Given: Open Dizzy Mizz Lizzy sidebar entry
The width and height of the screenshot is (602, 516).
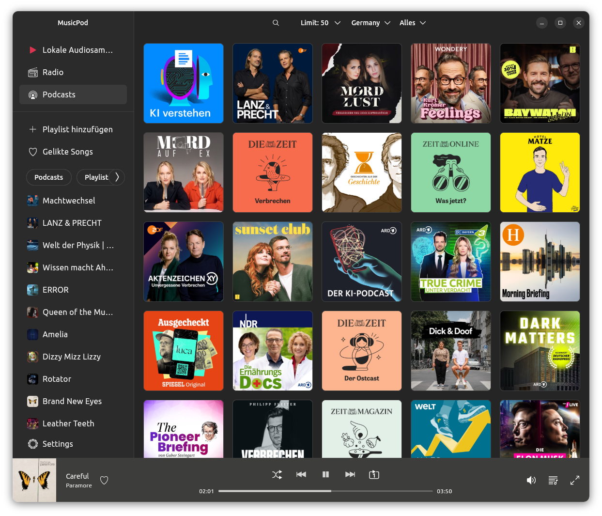Looking at the screenshot, I should pos(73,357).
